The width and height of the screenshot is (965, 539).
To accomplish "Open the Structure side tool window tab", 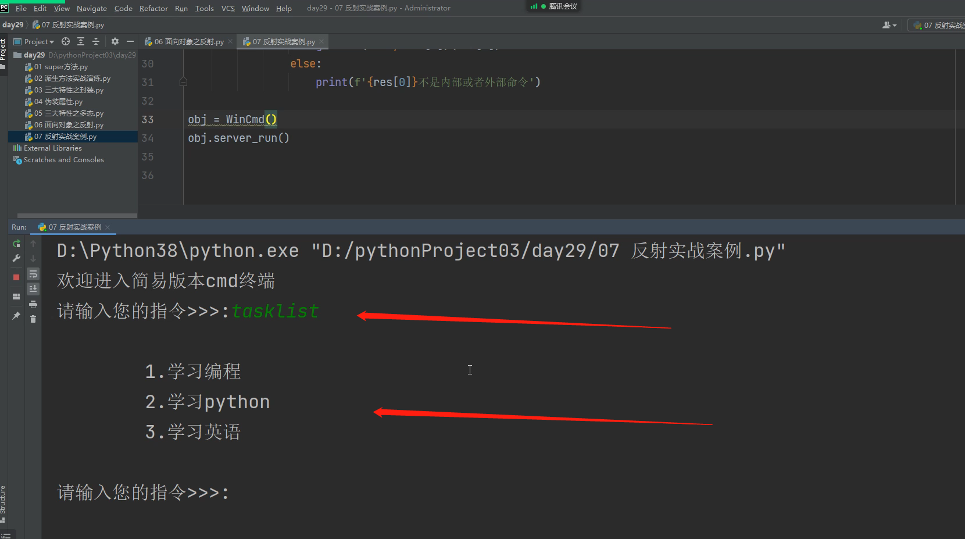I will [3, 504].
